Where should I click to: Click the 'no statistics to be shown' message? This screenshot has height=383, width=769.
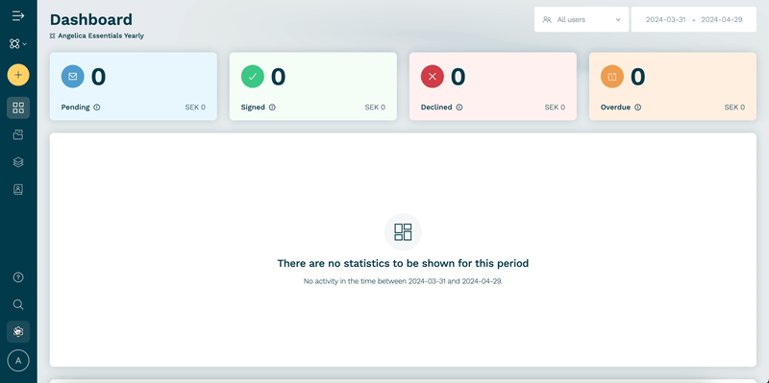click(403, 264)
